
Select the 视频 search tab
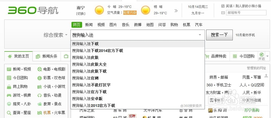[x=101, y=25]
